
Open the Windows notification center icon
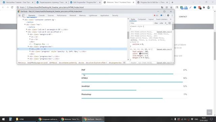coord(212,119)
